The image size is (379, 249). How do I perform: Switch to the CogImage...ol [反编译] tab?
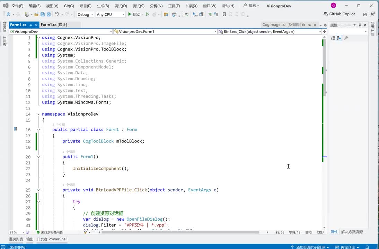[281, 25]
